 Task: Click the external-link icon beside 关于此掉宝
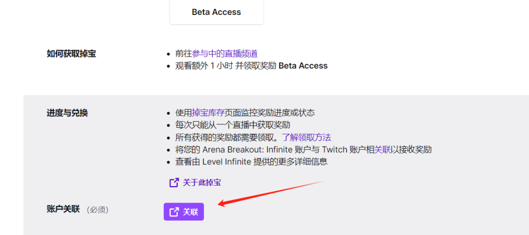[x=174, y=183]
